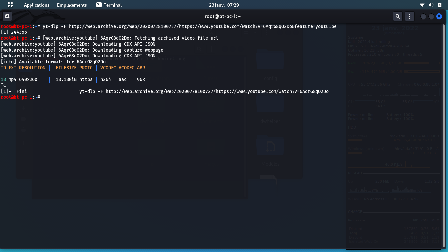Click the PROTO column header

(86, 68)
